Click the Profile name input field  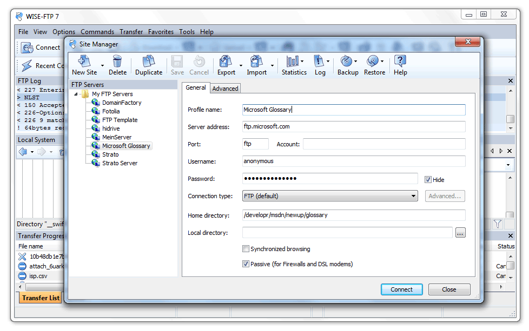tap(354, 110)
